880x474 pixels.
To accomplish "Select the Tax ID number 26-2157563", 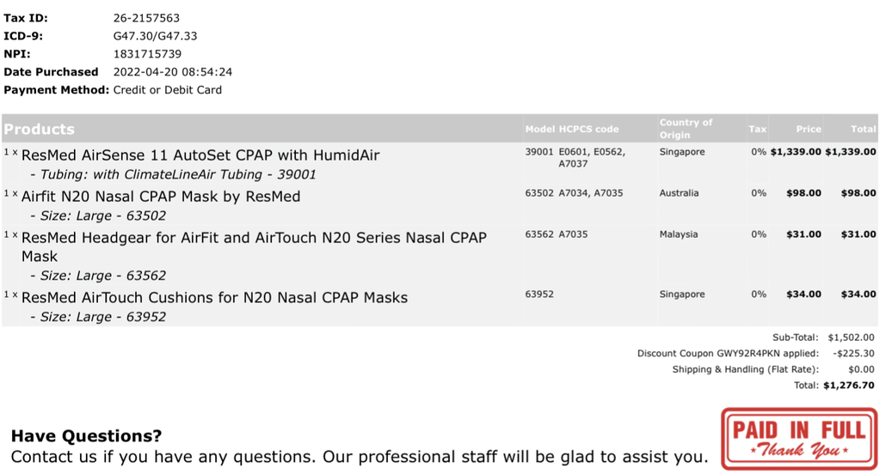I will click(146, 18).
